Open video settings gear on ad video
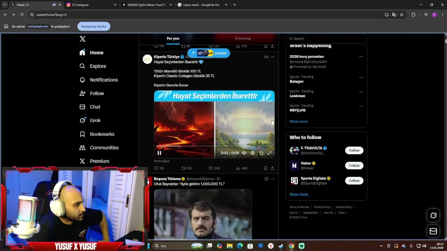Image resolution: width=447 pixels, height=251 pixels. point(252,153)
